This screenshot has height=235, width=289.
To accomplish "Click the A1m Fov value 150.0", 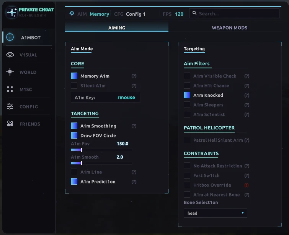I will (x=122, y=144).
